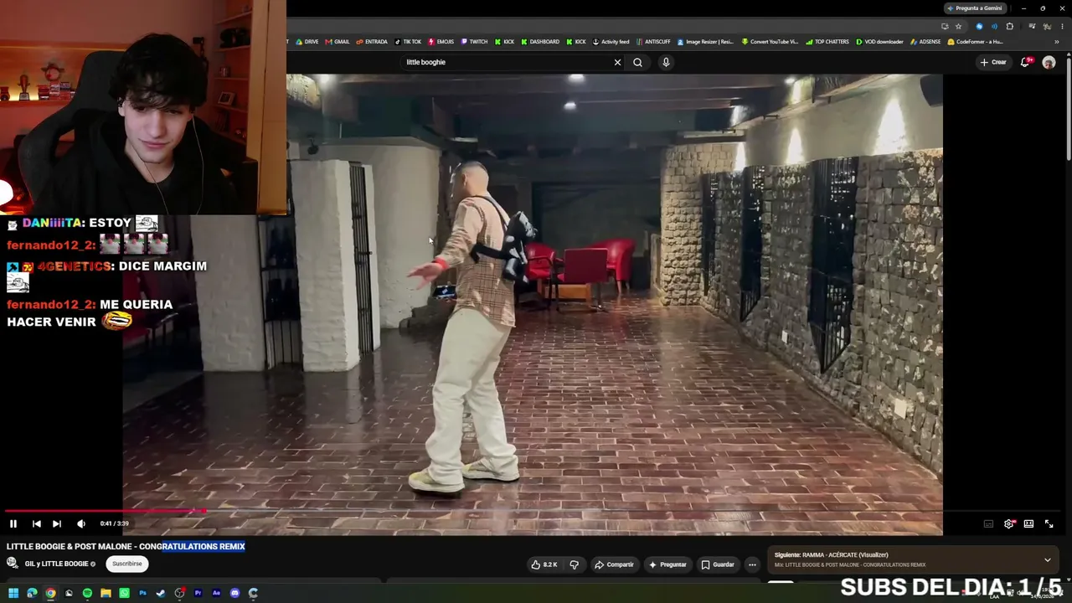Open the CodeFormer bookmark
Screen dimensions: 1072x603
click(x=976, y=42)
